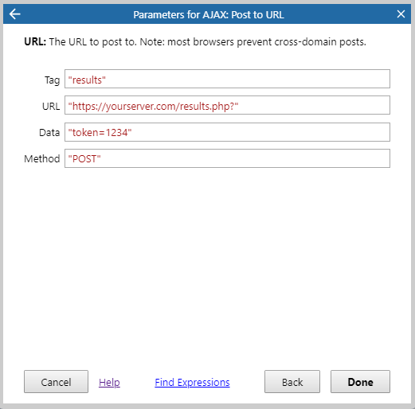Image resolution: width=415 pixels, height=409 pixels.
Task: Focus the Tag field containing "results"
Action: 227,79
